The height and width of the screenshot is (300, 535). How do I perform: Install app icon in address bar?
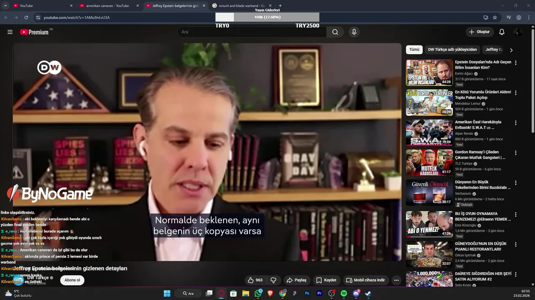tap(486, 17)
